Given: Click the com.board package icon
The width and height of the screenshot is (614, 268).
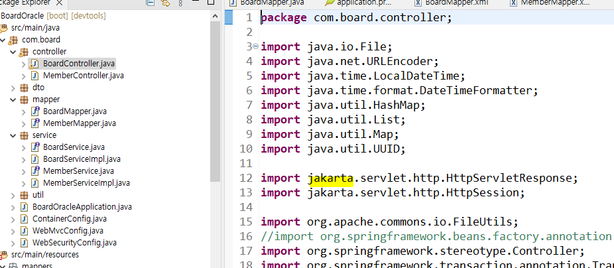Looking at the screenshot, I should [14, 40].
